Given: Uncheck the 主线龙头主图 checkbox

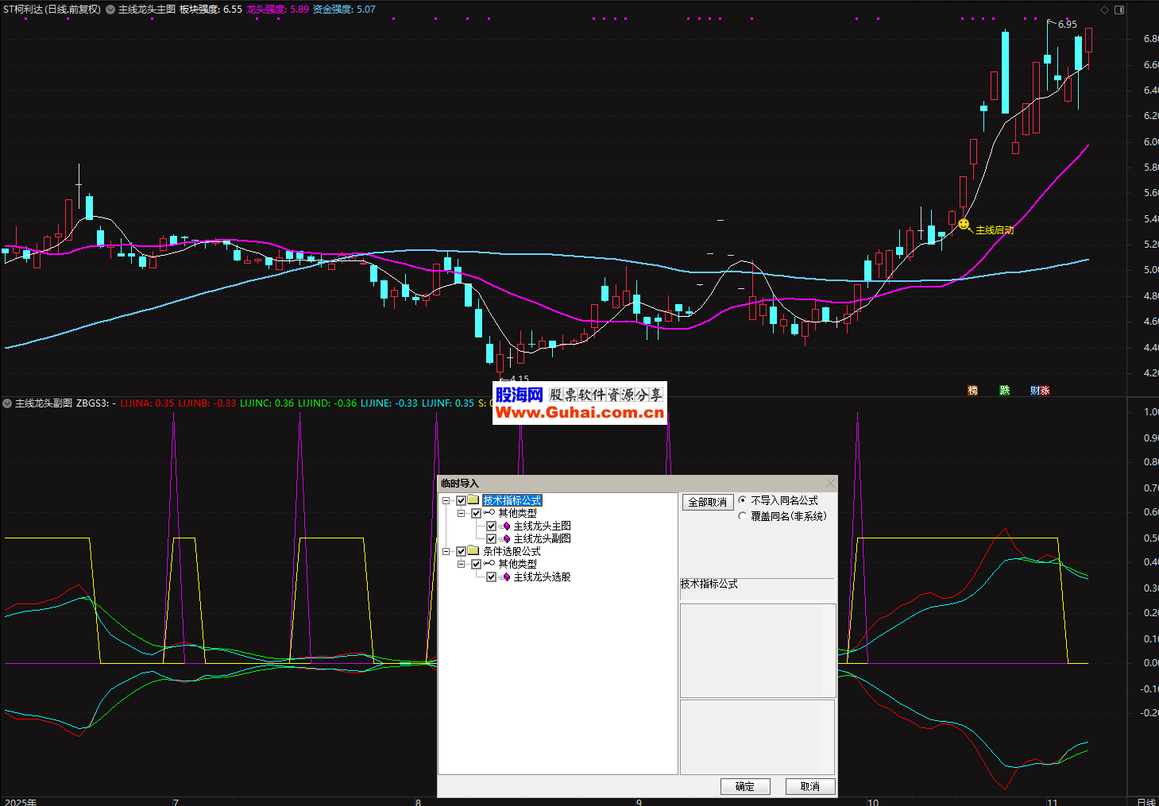Looking at the screenshot, I should (x=492, y=526).
